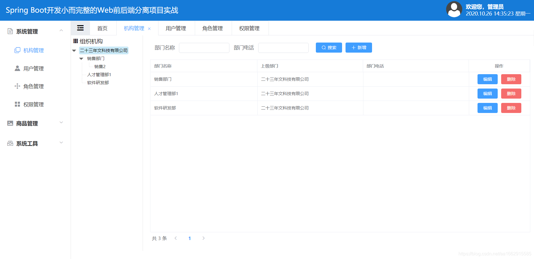Switch to the 权限管理 tab
Screen dimensions: 534x259
click(250, 28)
